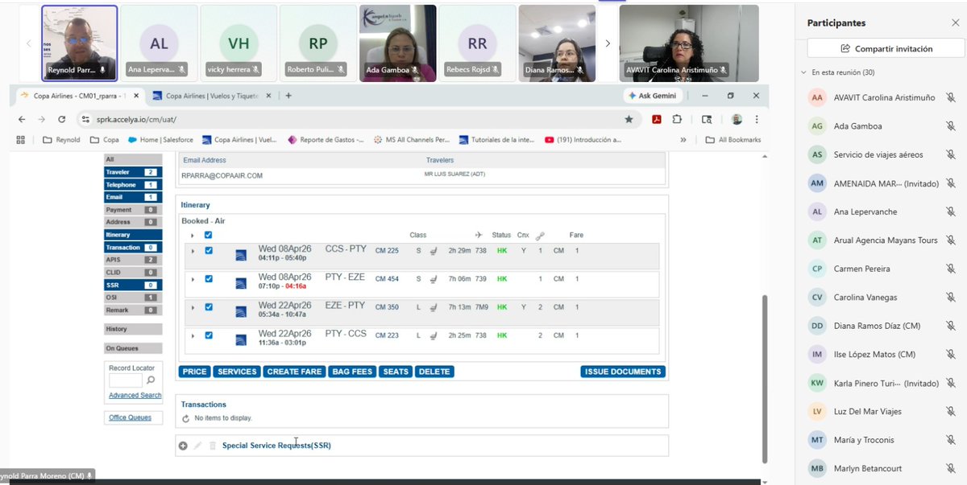The image size is (967, 485).
Task: Click next arrow in the video gallery strip
Action: pyautogui.click(x=608, y=43)
